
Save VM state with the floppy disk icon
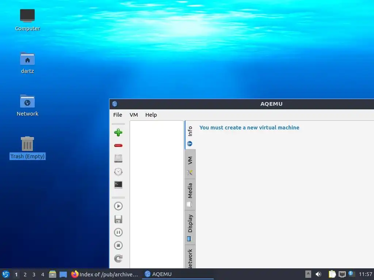118,219
